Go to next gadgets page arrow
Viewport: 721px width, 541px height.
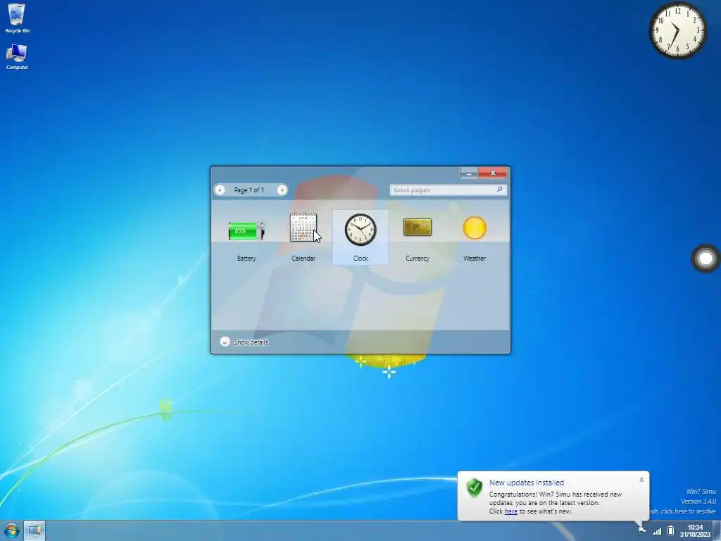pos(282,190)
